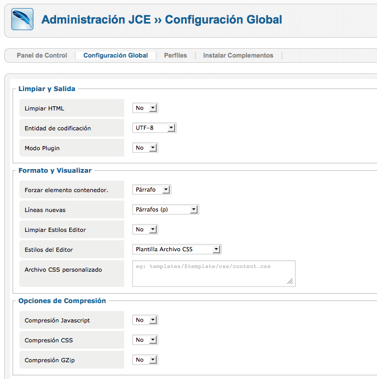Open the Compresión GZip dropdown
Screen dimensions: 377x379
click(145, 360)
